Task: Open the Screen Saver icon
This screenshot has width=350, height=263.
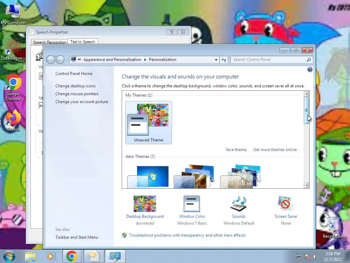Action: click(x=286, y=204)
